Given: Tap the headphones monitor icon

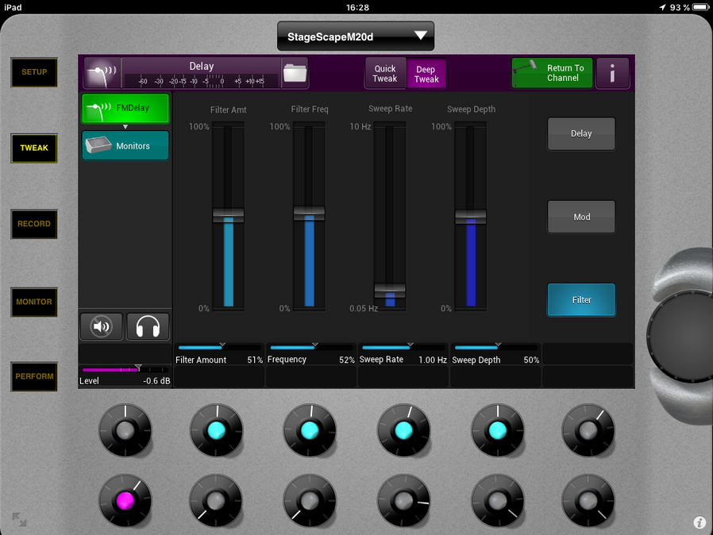Looking at the screenshot, I should pos(148,326).
